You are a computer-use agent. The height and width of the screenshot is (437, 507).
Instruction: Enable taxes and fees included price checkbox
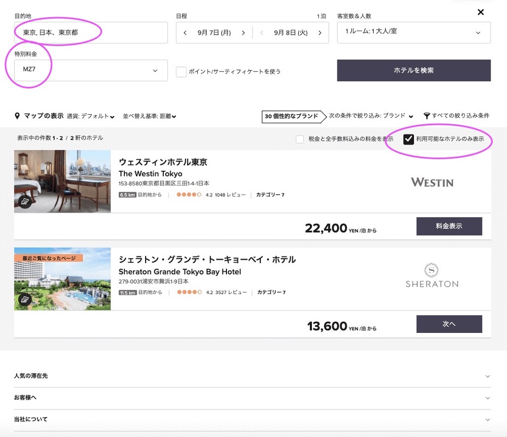point(300,139)
